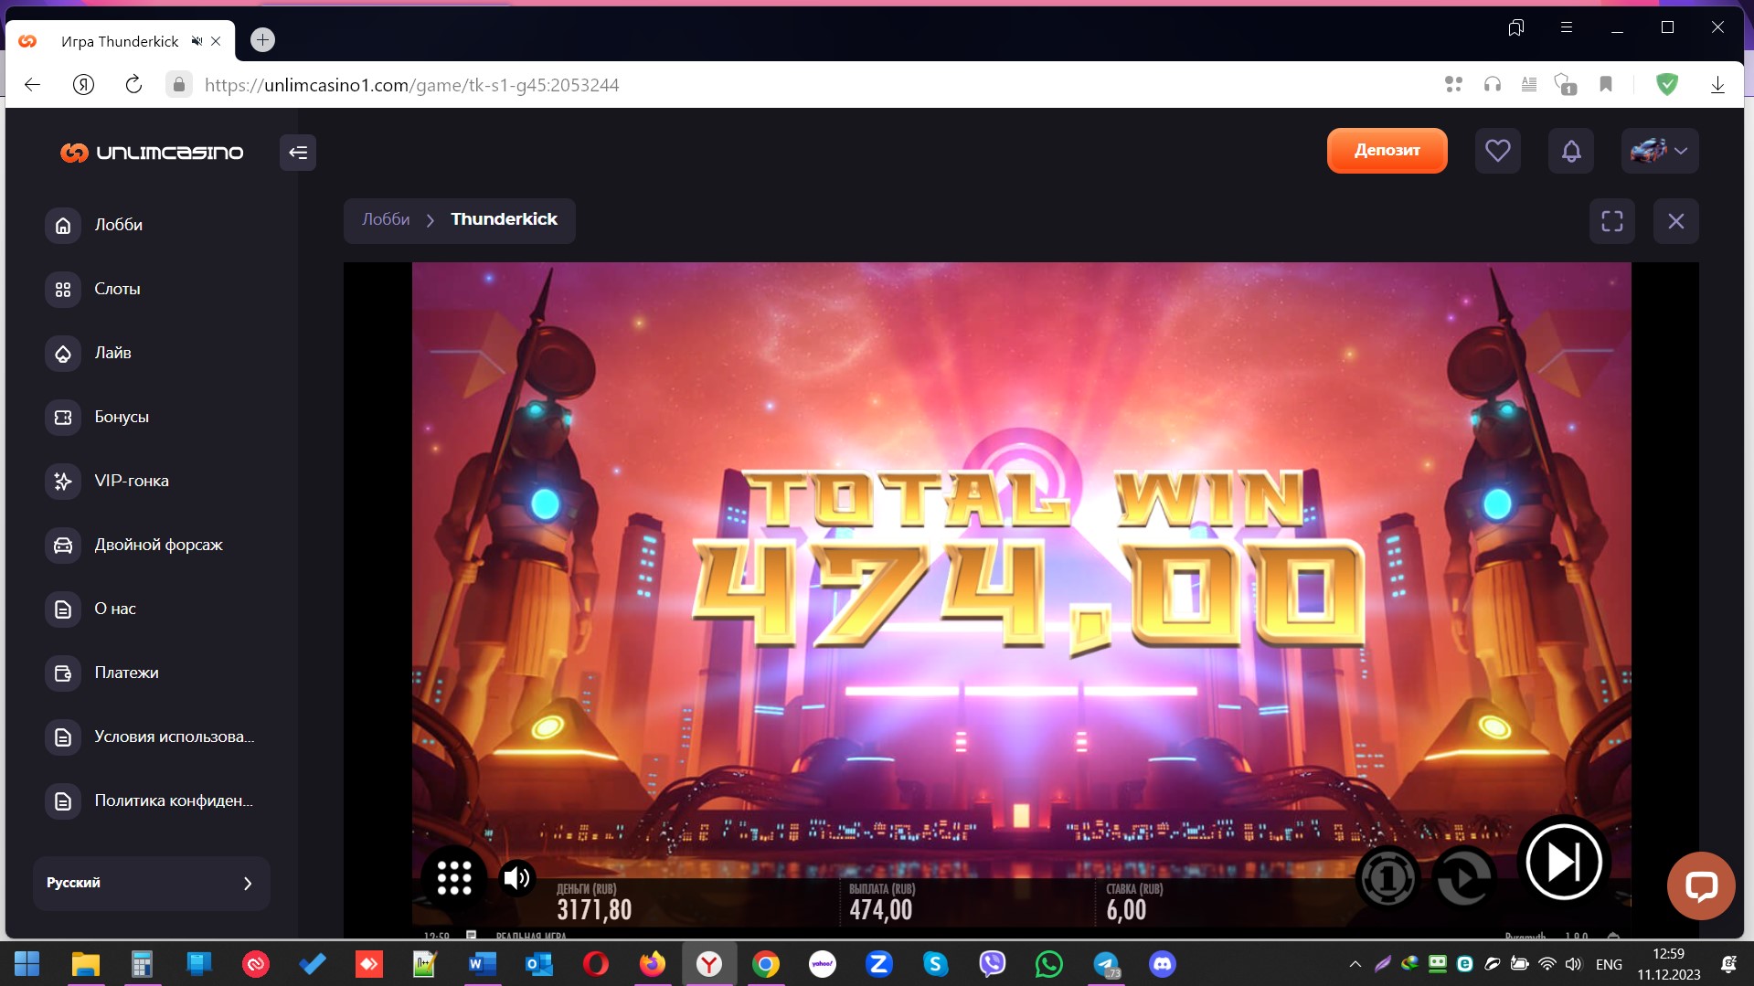The width and height of the screenshot is (1754, 986).
Task: Open the Русский language selector
Action: 151,883
